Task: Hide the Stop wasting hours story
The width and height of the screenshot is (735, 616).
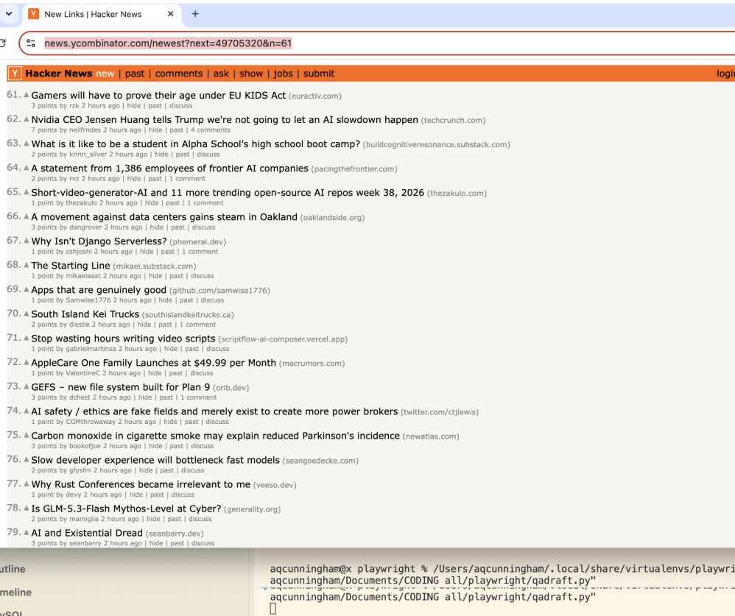Action: pyautogui.click(x=171, y=349)
